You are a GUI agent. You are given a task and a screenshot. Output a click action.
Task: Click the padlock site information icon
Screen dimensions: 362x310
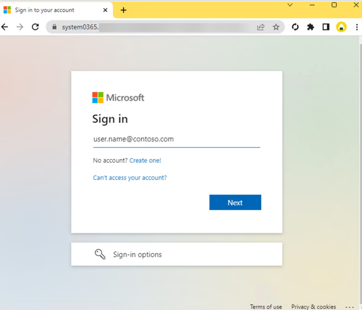click(54, 27)
